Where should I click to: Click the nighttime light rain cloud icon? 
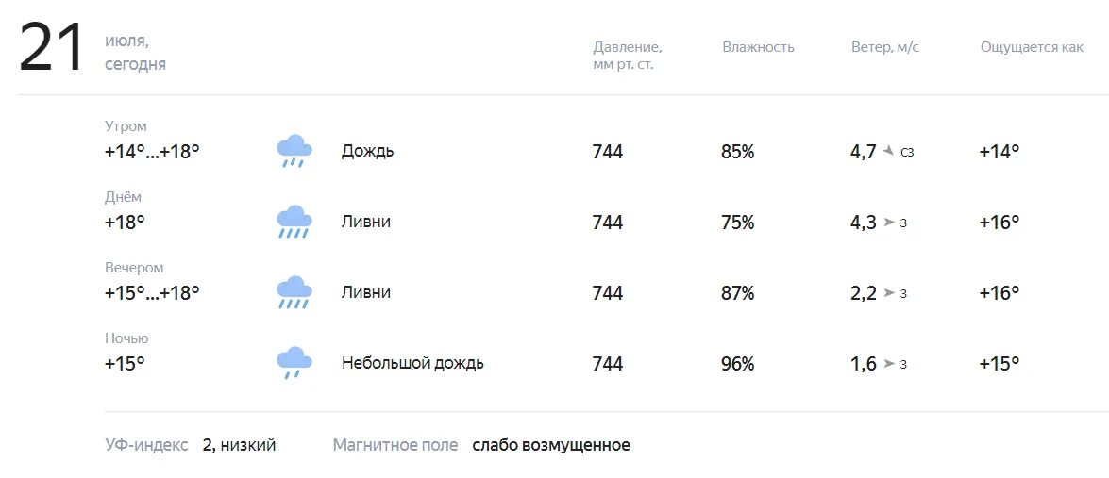294,363
